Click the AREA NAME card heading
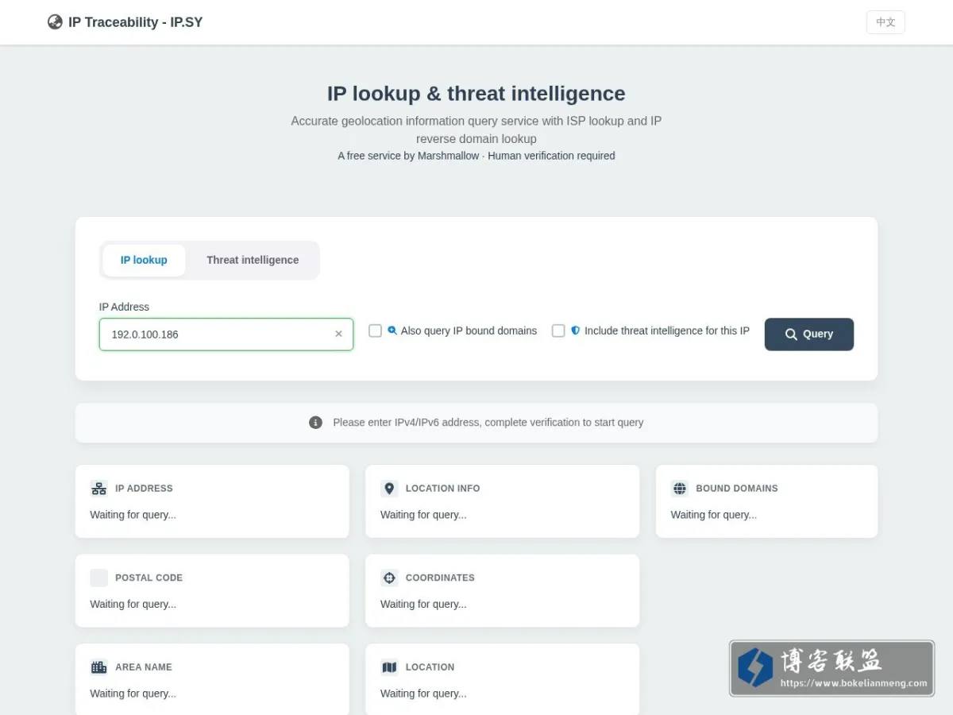Viewport: 953px width, 715px height. point(144,667)
